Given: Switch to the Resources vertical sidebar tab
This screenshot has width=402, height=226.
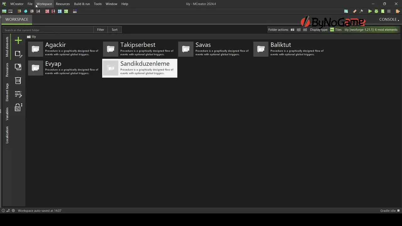Looking at the screenshot, I should (7, 70).
